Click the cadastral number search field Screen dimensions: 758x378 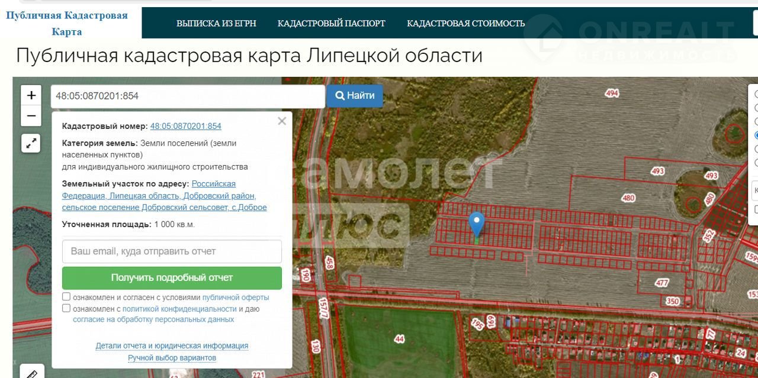pos(188,96)
